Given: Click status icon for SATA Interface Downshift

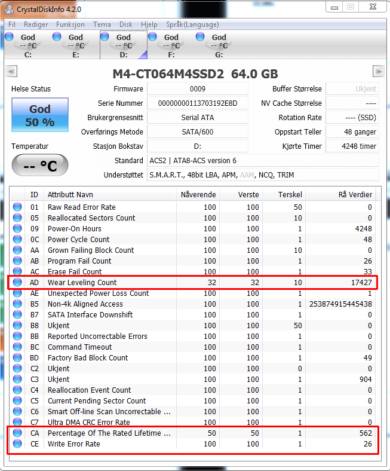Looking at the screenshot, I should pyautogui.click(x=17, y=314).
